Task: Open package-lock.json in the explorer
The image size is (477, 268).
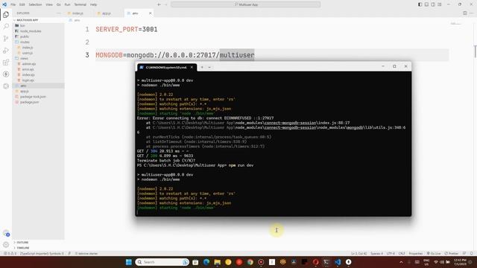Action: click(33, 97)
